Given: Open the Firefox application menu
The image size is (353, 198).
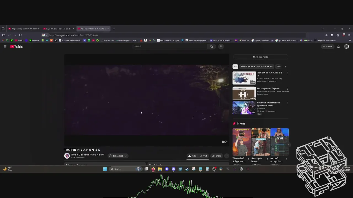Looking at the screenshot, I should [x=349, y=35].
